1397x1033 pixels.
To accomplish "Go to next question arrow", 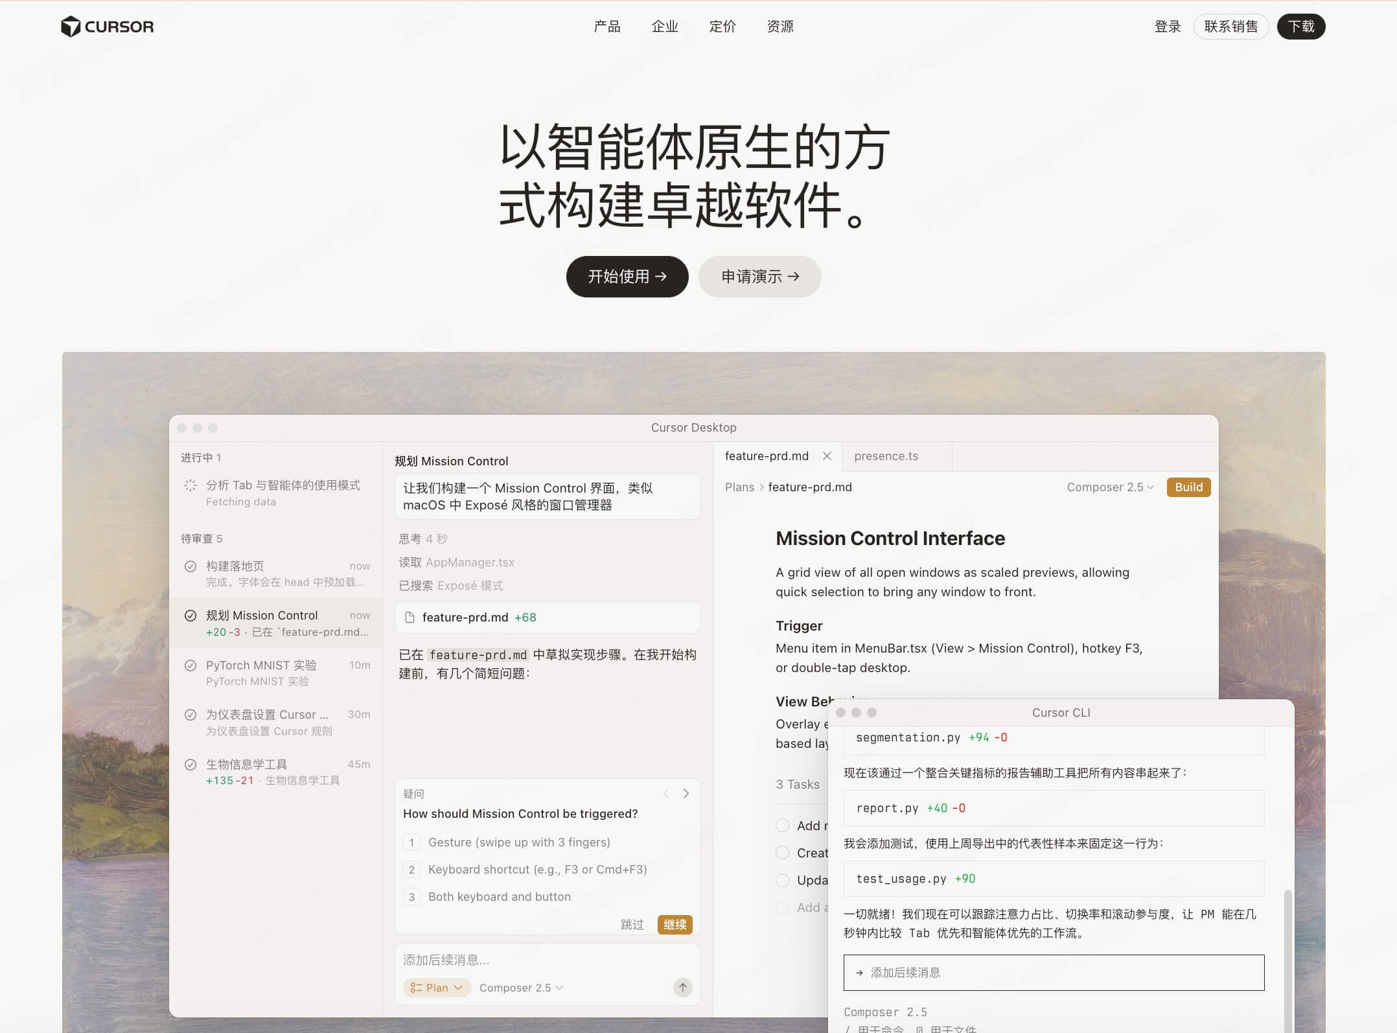I will 686,794.
